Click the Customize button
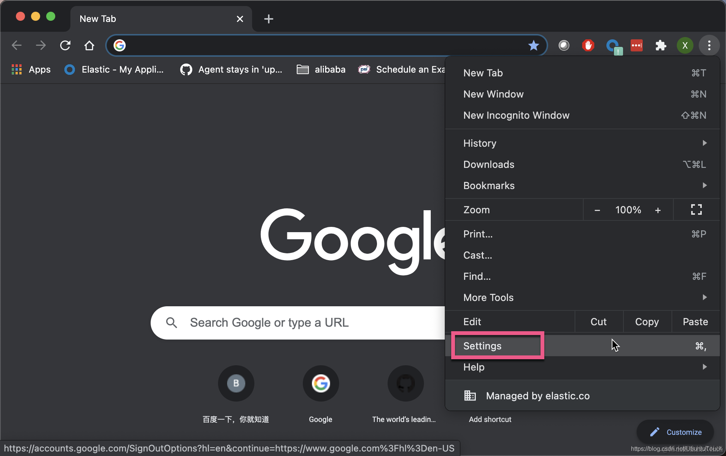The image size is (726, 456). click(675, 432)
